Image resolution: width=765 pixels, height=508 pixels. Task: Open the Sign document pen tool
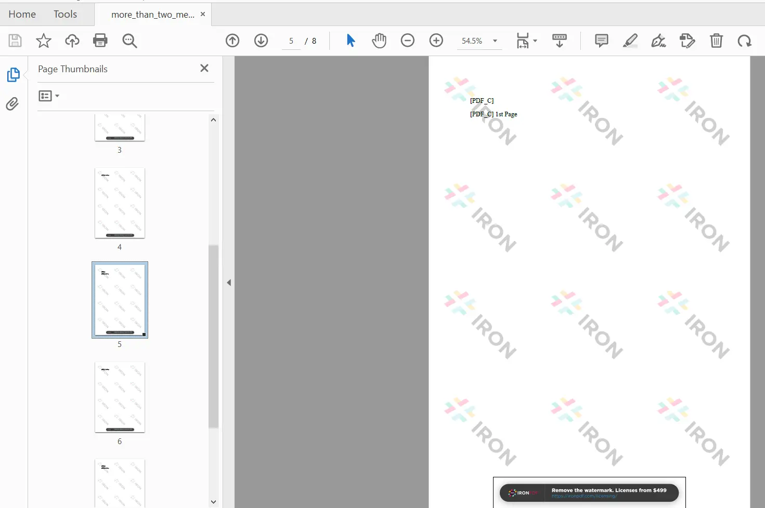pyautogui.click(x=659, y=41)
